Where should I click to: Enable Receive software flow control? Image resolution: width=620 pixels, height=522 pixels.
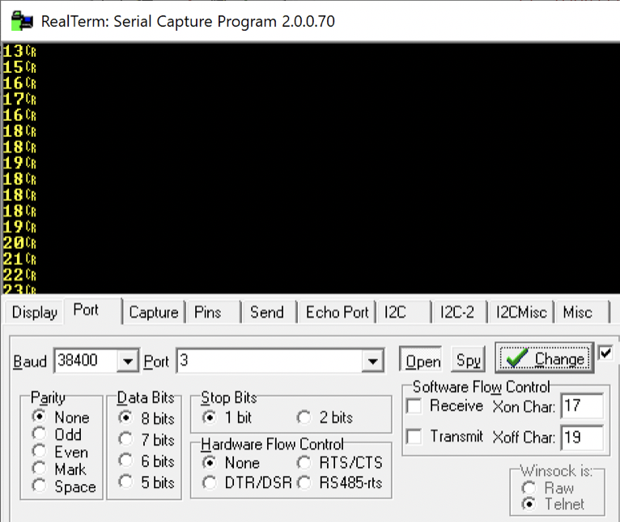click(414, 406)
